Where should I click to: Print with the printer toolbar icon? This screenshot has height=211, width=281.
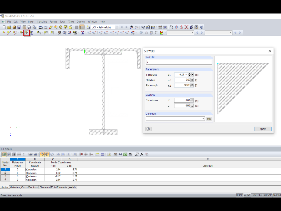29,27
